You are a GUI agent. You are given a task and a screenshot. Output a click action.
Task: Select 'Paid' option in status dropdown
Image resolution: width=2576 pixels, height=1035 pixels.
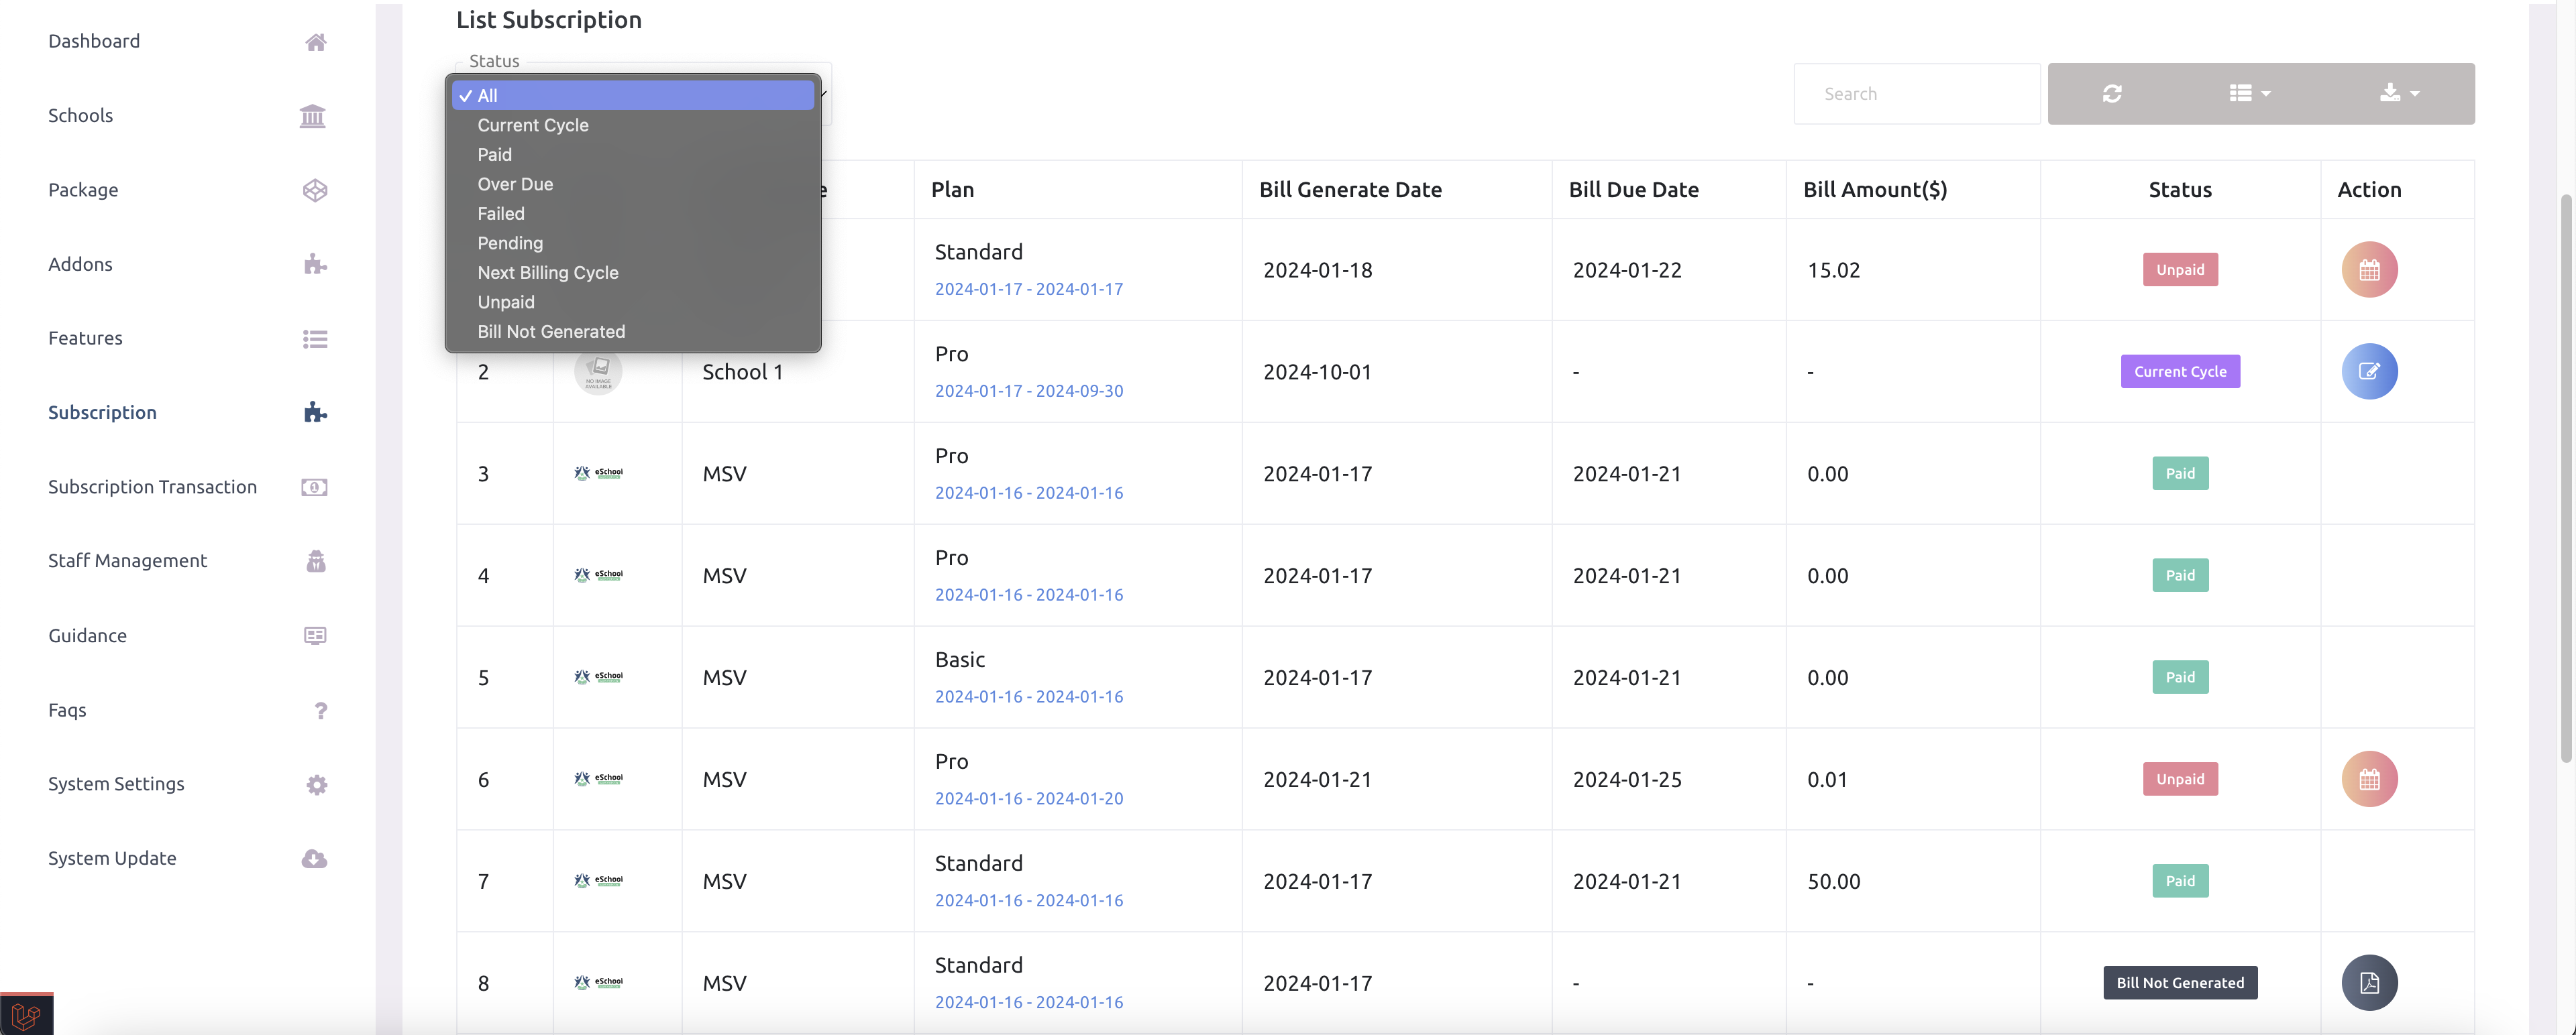click(495, 155)
